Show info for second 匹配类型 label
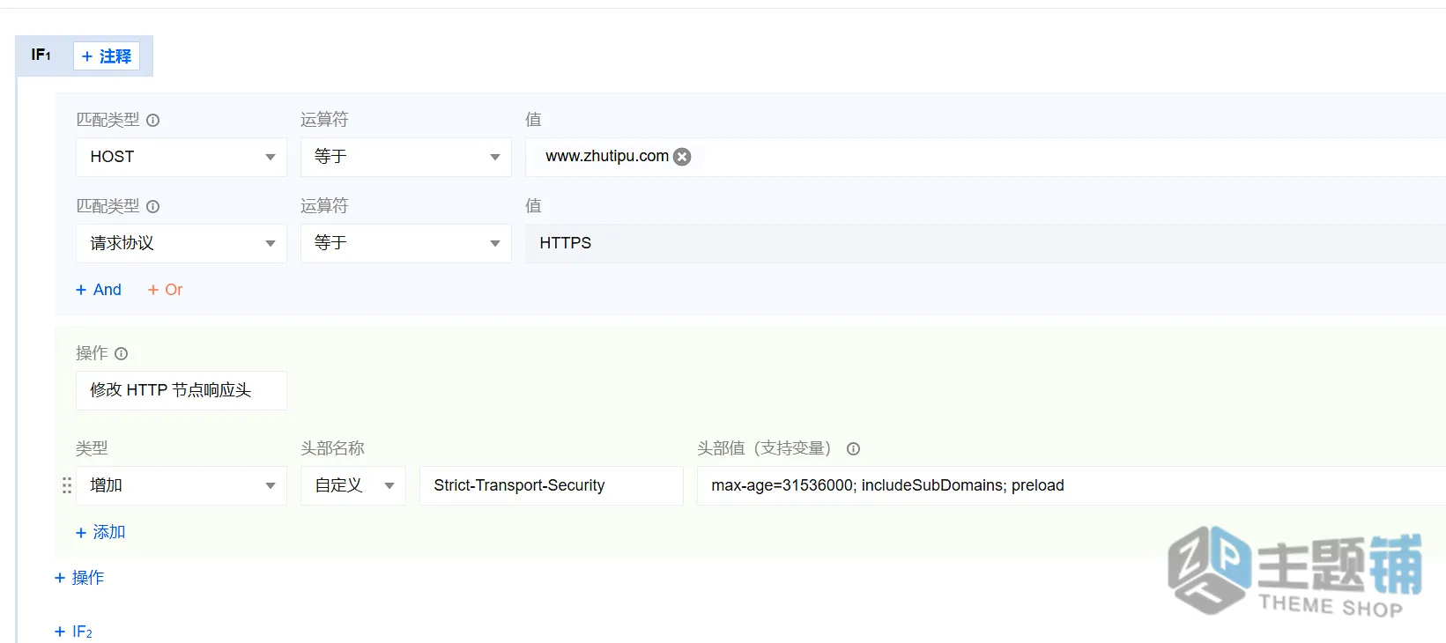 click(x=152, y=206)
